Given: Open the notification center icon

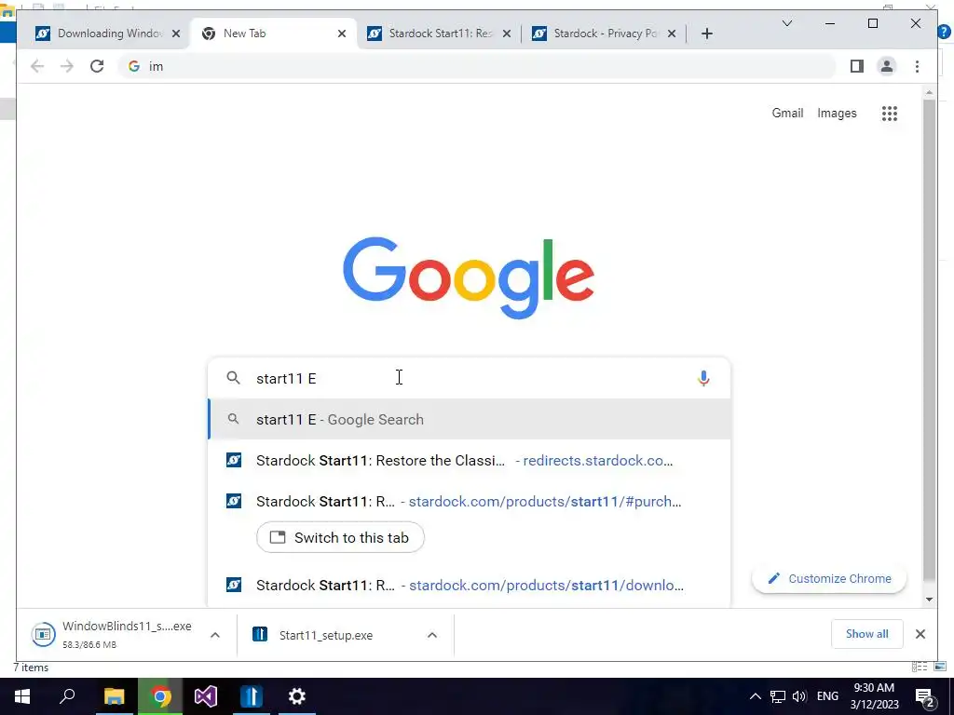Looking at the screenshot, I should pos(925,696).
